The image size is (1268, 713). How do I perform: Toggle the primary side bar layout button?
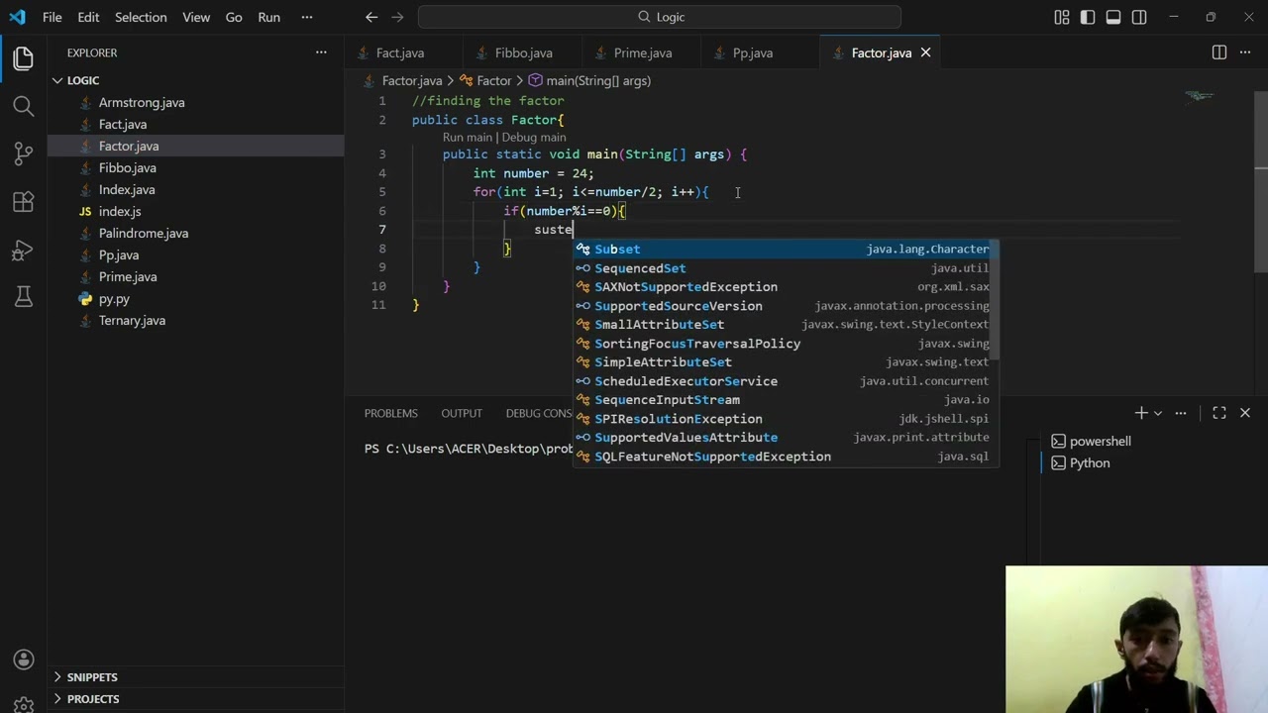click(1088, 17)
